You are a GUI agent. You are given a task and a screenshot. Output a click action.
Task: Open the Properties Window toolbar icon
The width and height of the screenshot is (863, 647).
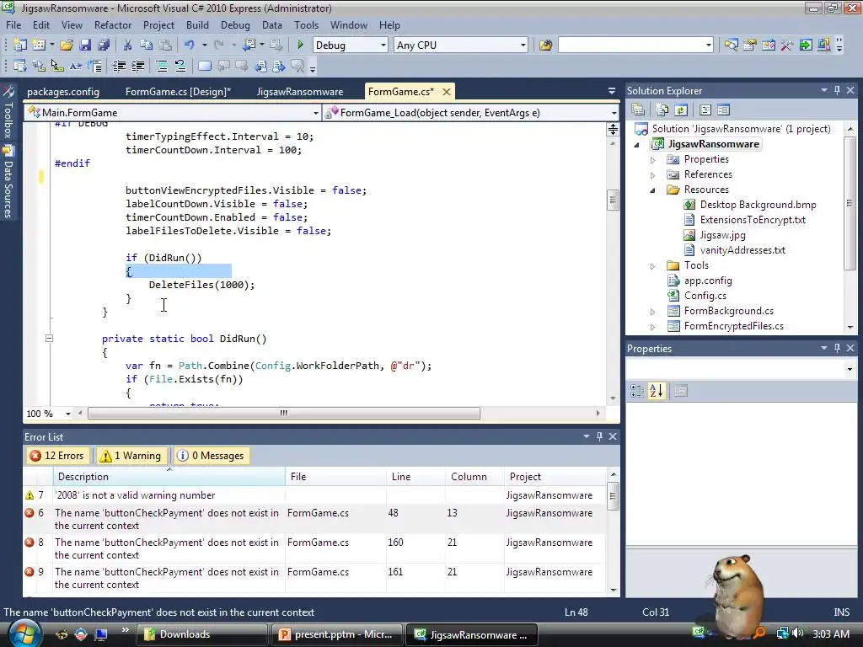coord(750,45)
